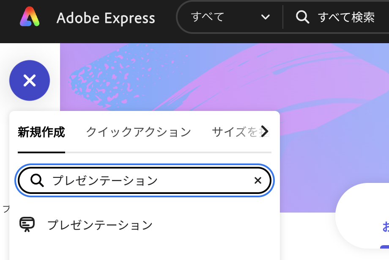Click the chevron arrow beside "すべて"
Image resolution: width=389 pixels, height=260 pixels.
[266, 17]
